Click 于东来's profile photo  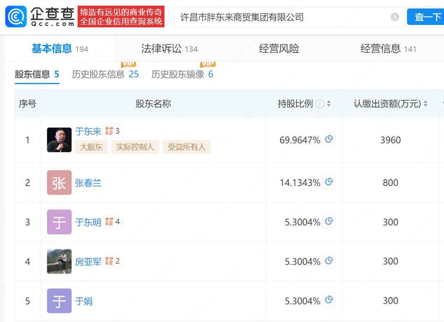tap(59, 140)
